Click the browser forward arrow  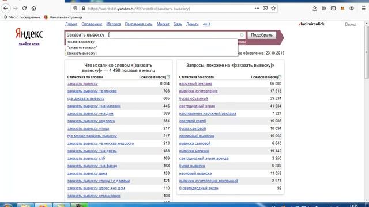click(16, 9)
